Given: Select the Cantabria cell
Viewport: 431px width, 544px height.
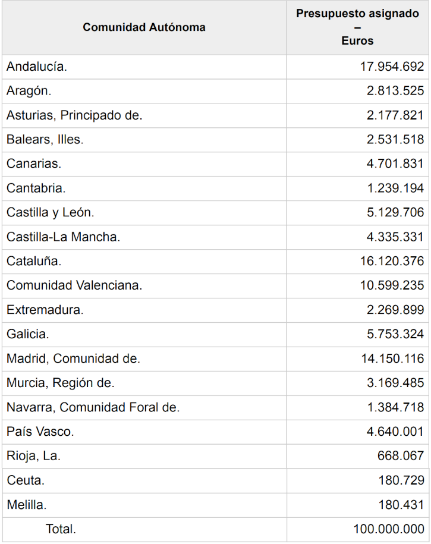Looking at the screenshot, I should 36,188.
